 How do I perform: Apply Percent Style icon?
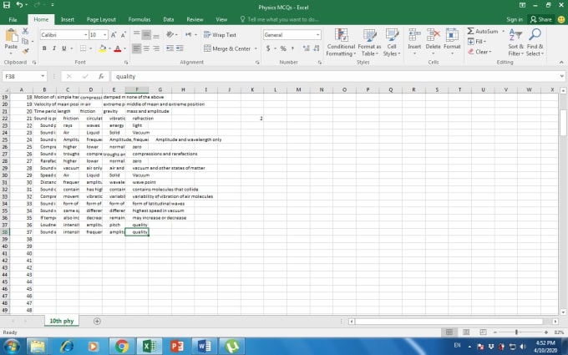[283, 48]
